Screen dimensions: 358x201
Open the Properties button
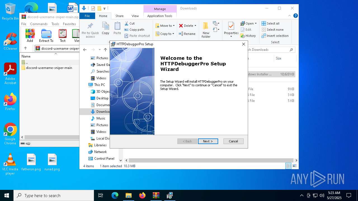pyautogui.click(x=231, y=30)
